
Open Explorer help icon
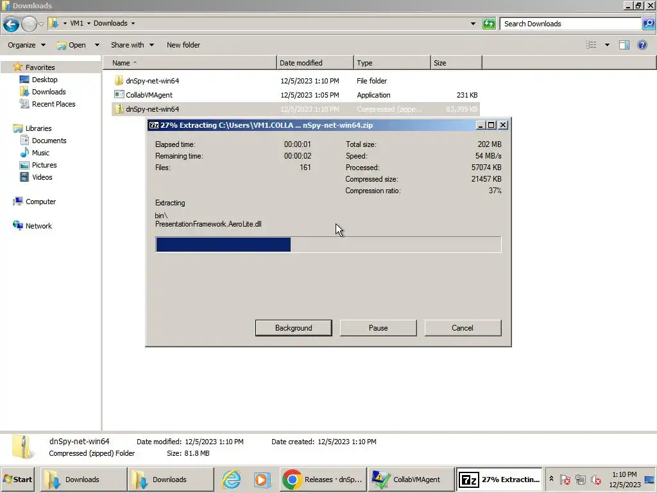click(x=642, y=45)
